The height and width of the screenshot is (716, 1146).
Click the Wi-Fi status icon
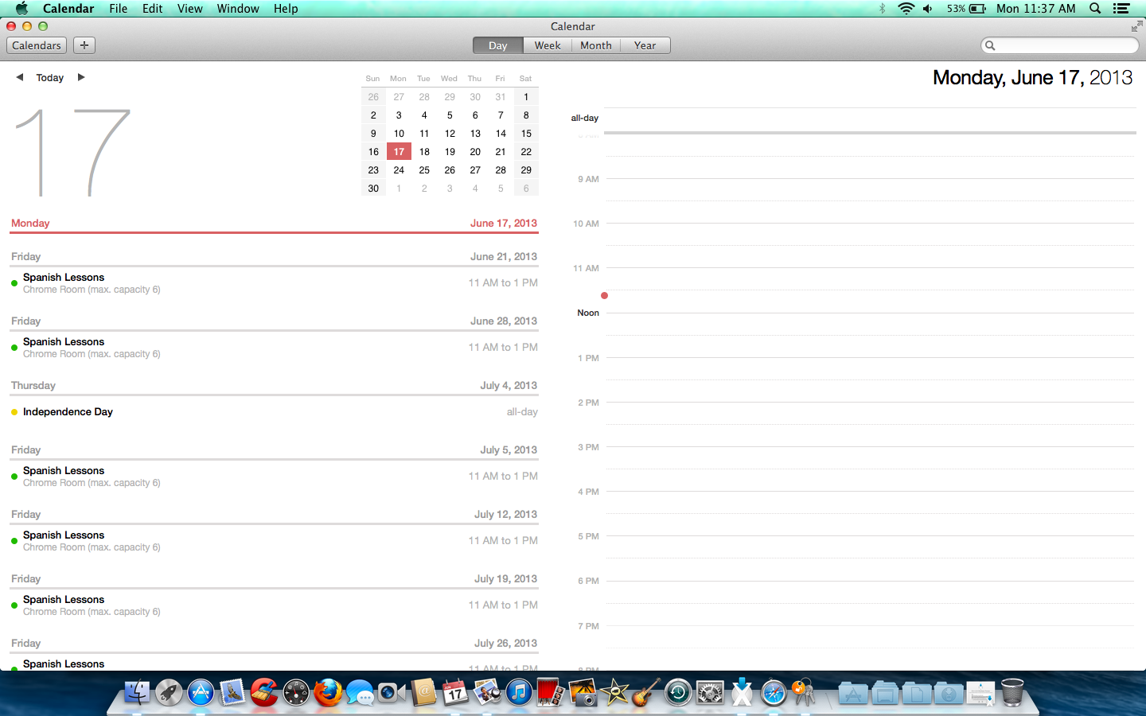[906, 9]
